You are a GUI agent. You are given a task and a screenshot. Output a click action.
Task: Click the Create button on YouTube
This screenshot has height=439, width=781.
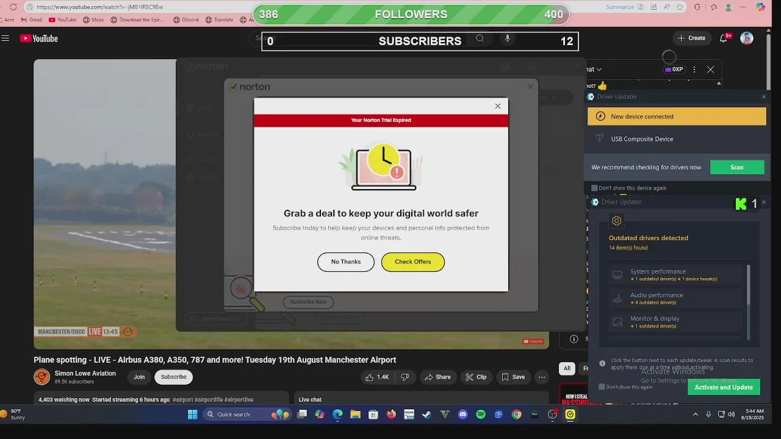tap(691, 38)
